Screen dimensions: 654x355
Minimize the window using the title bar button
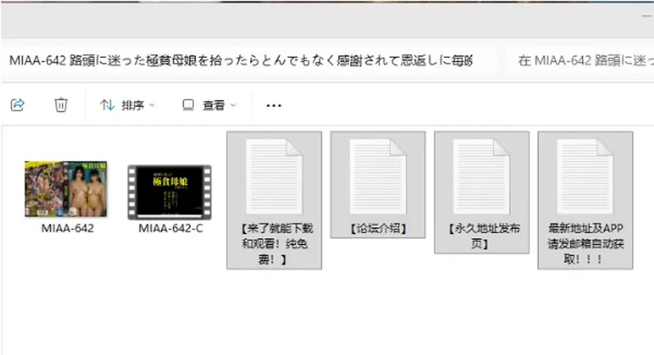(x=647, y=16)
